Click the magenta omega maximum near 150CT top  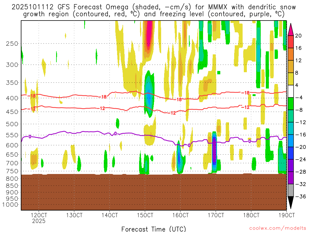pyautogui.click(x=149, y=34)
